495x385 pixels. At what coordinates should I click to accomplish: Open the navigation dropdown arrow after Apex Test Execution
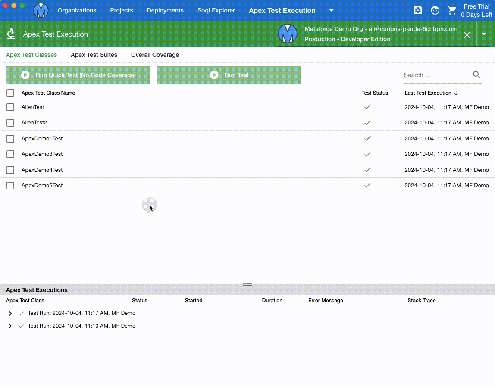pyautogui.click(x=331, y=10)
